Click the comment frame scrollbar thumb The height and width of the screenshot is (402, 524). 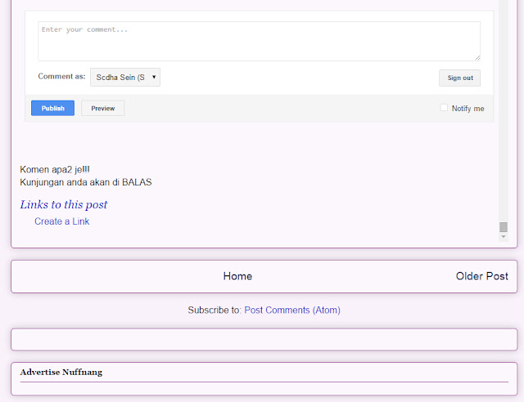[x=504, y=227]
